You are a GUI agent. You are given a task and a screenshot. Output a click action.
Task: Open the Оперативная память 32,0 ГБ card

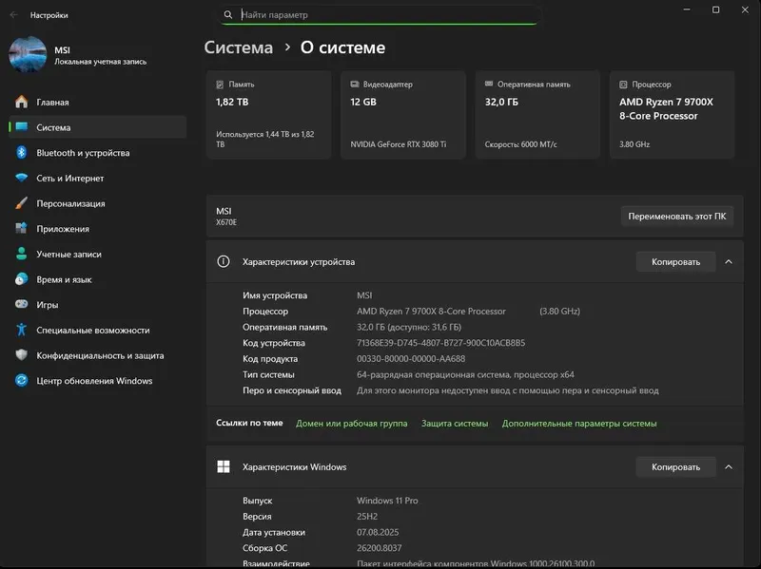537,114
